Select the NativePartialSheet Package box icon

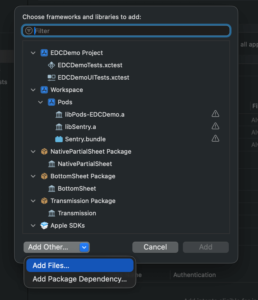coord(44,151)
